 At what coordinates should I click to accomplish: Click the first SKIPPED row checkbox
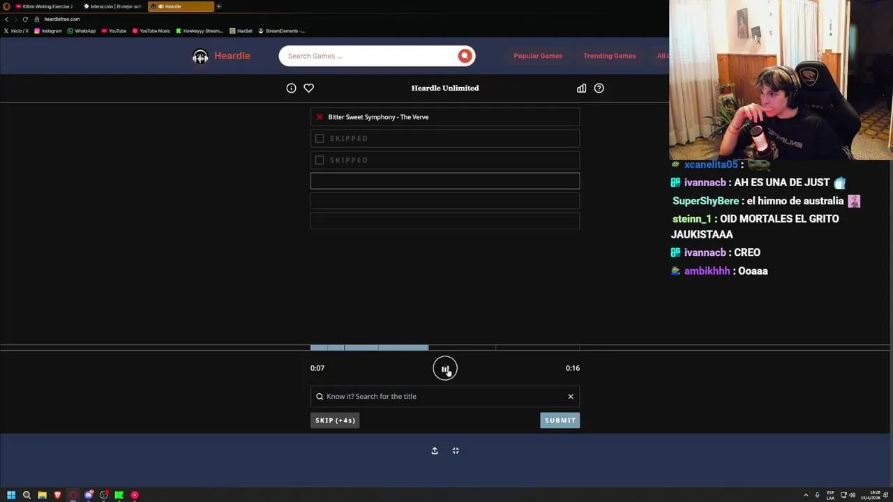320,138
